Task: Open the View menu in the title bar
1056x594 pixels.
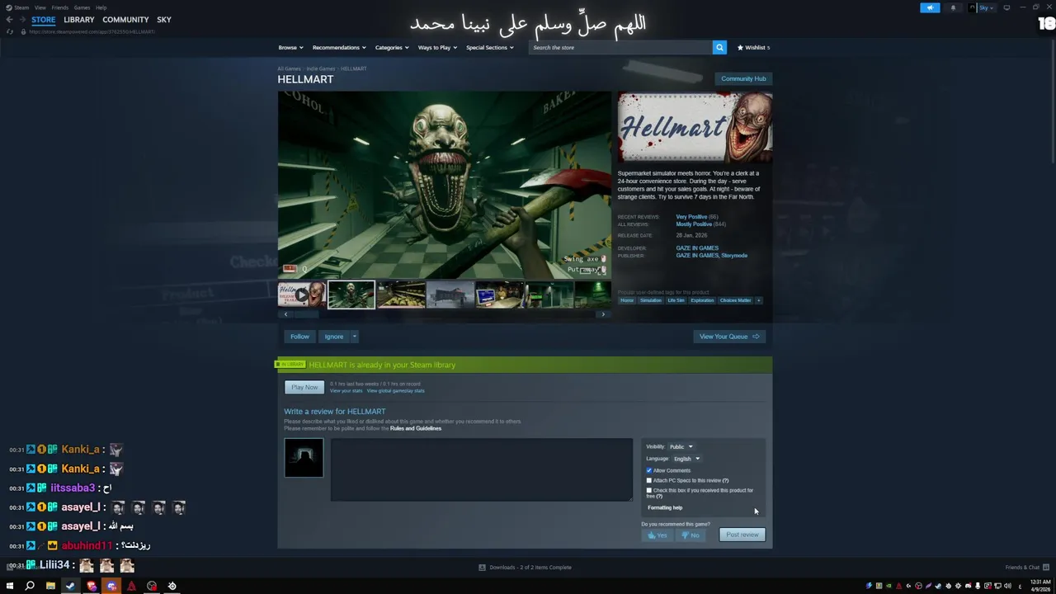Action: click(40, 7)
